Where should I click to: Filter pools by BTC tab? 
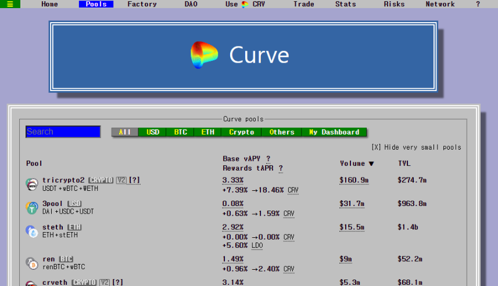[x=180, y=132]
